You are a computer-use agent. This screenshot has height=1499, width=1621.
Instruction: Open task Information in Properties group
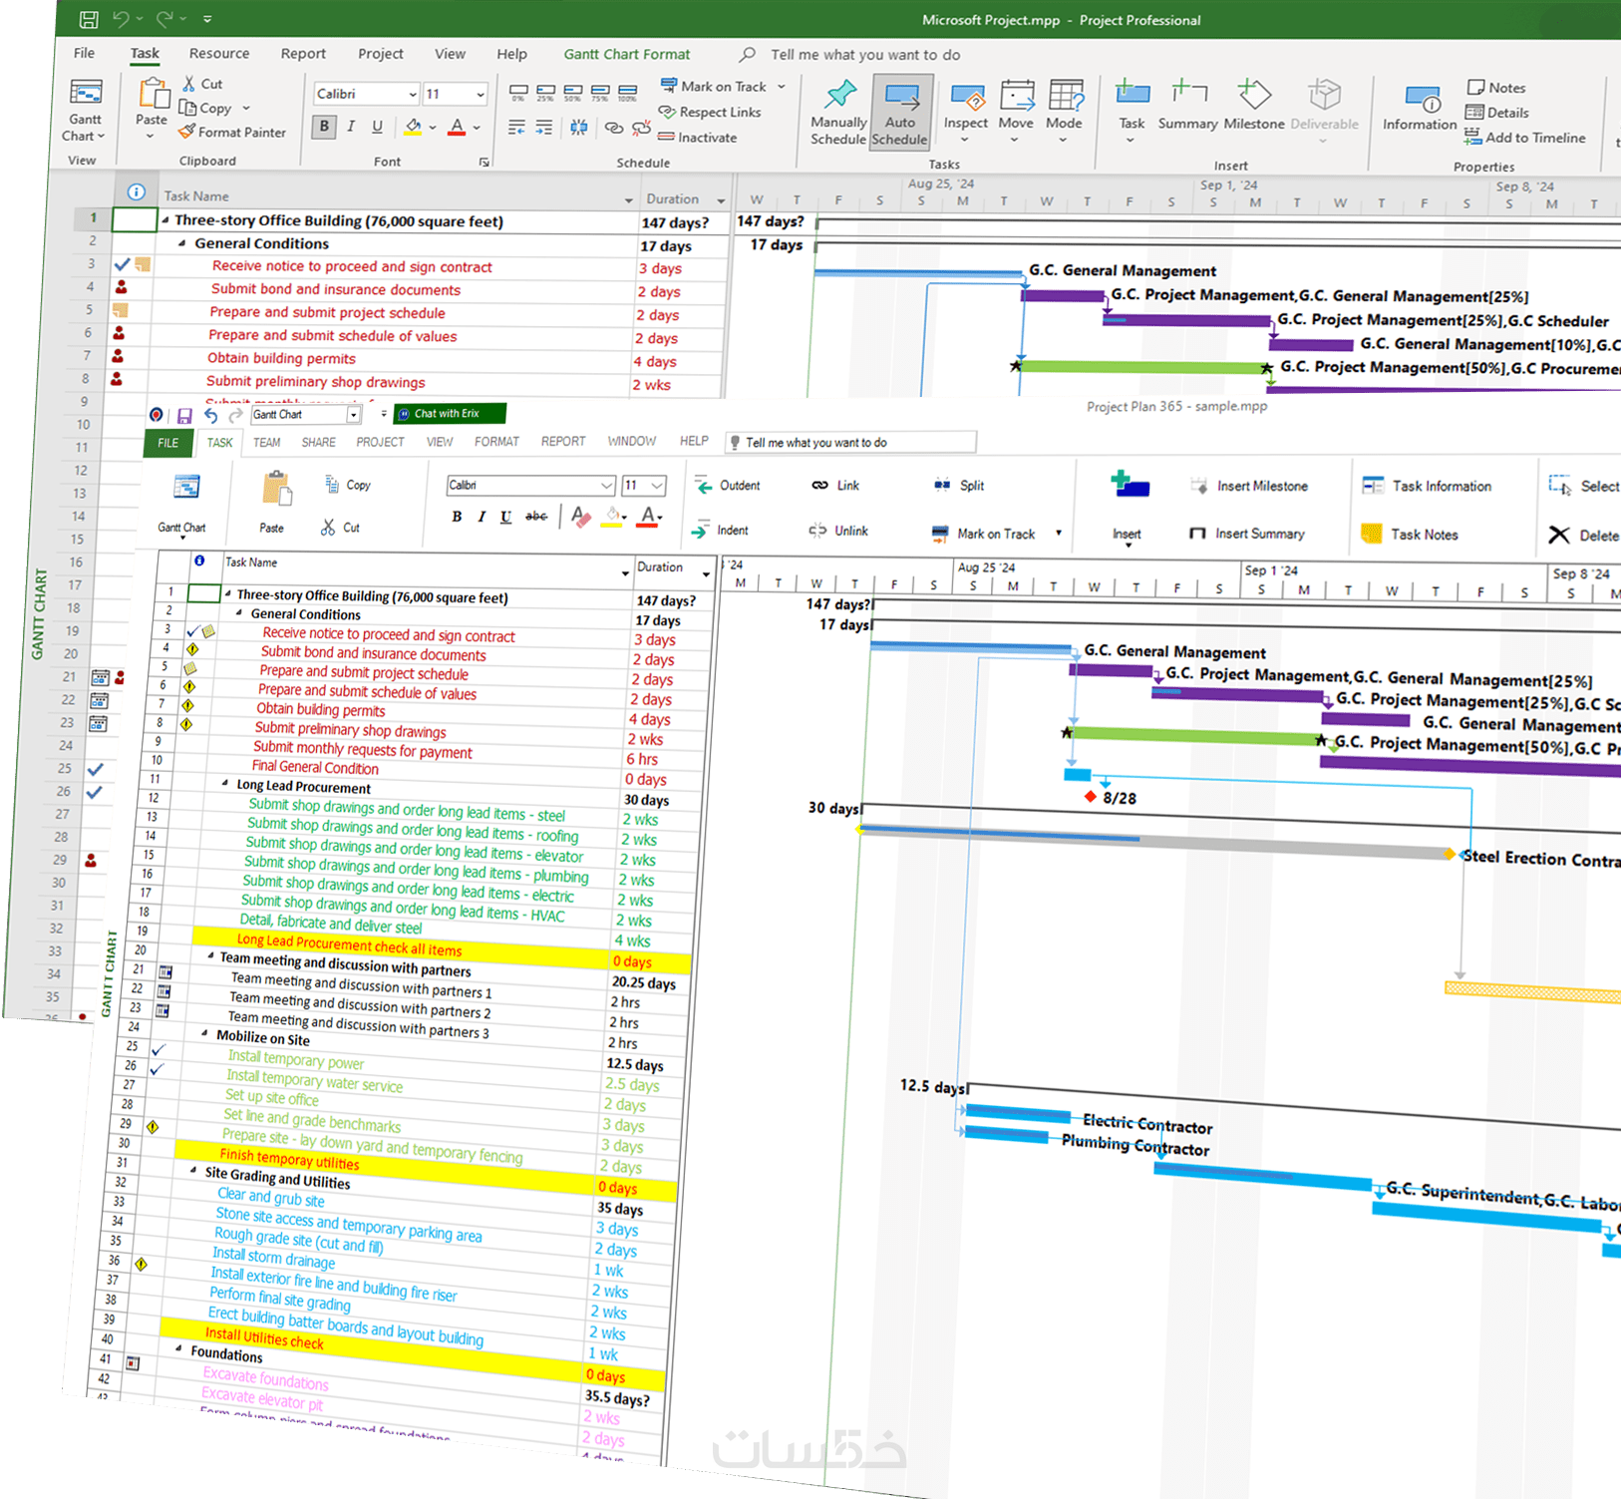1420,108
